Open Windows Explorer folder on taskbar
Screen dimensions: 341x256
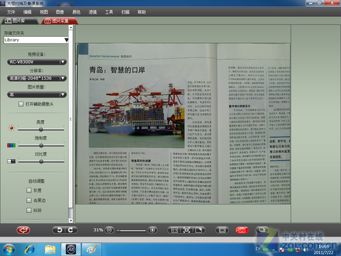[x=50, y=250]
